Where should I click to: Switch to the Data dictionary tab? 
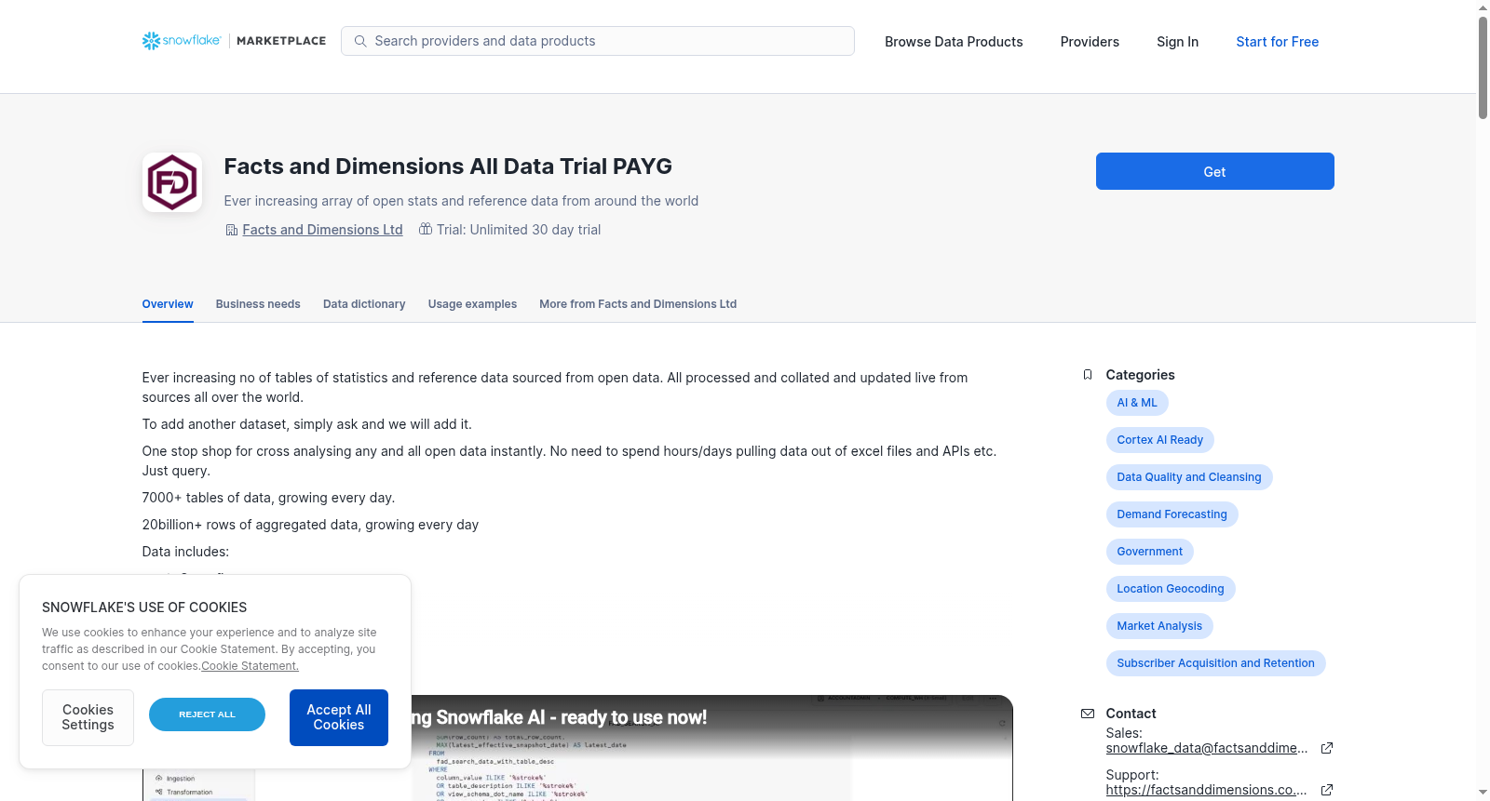[364, 304]
